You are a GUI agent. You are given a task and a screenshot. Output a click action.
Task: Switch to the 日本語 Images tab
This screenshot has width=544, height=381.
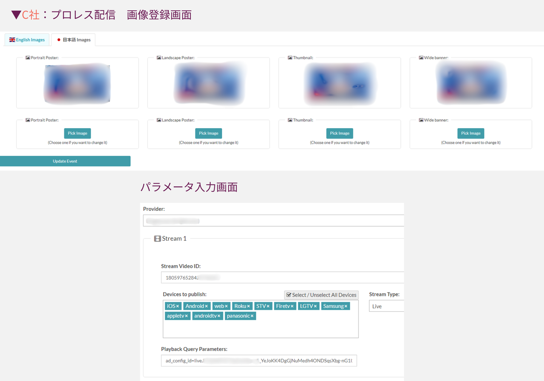[73, 40]
